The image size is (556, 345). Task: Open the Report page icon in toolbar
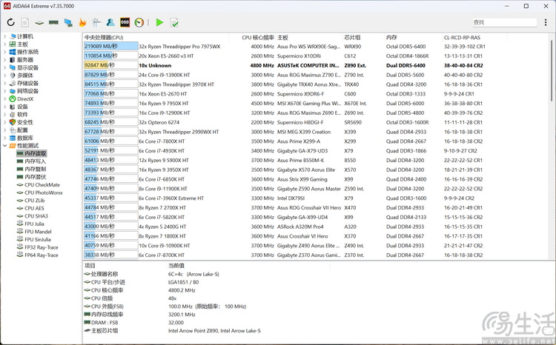pos(24,22)
